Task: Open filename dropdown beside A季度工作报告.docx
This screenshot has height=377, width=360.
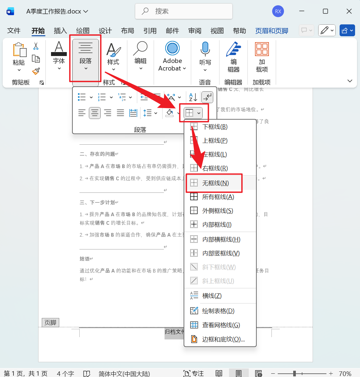Action: tap(85, 11)
